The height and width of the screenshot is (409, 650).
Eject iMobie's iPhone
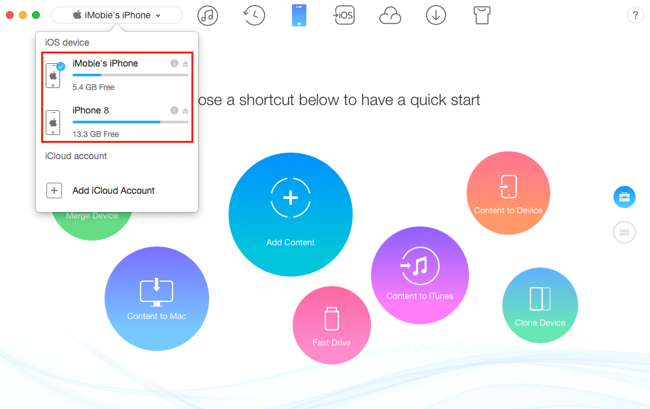pyautogui.click(x=186, y=64)
